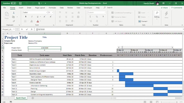Switch to Page Layout view in status bar
The height and width of the screenshot is (103, 184).
[151, 102]
